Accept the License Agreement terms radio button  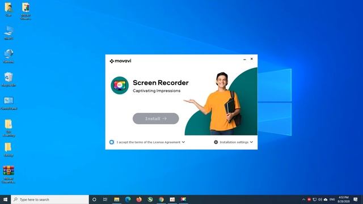click(112, 142)
